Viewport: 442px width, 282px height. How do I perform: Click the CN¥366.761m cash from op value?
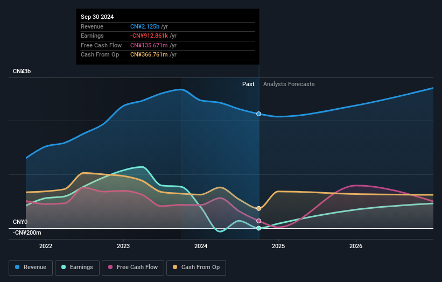pyautogui.click(x=149, y=55)
